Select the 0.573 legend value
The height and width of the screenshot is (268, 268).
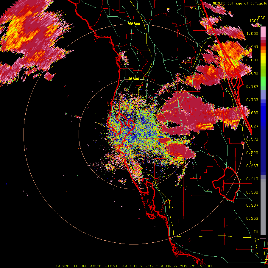tap(252, 139)
